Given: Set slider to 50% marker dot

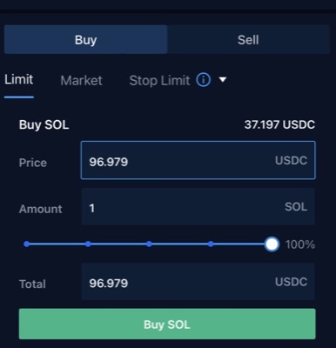Looking at the screenshot, I should (149, 244).
